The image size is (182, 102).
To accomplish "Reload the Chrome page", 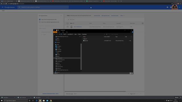I will point(6,4).
